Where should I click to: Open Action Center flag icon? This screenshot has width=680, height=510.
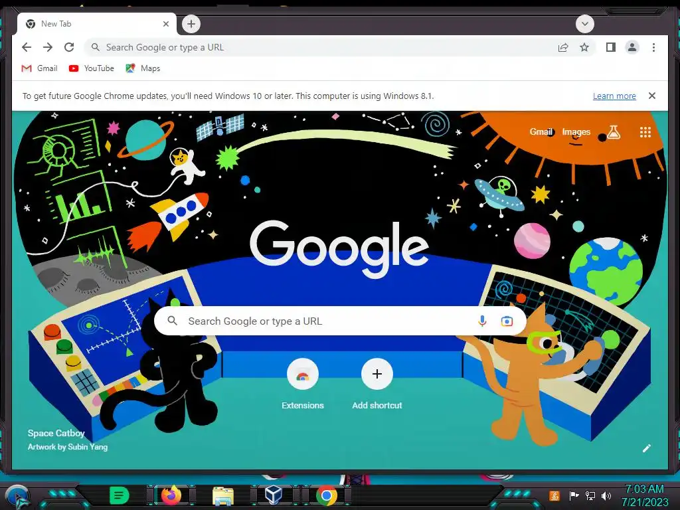coord(574,495)
